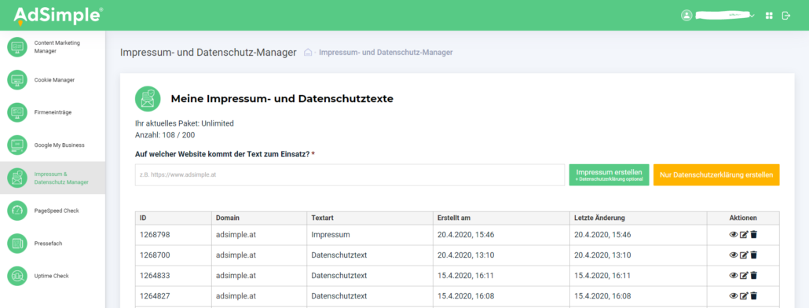Open the user profile avatar icon
The width and height of the screenshot is (809, 308).
[x=686, y=16]
